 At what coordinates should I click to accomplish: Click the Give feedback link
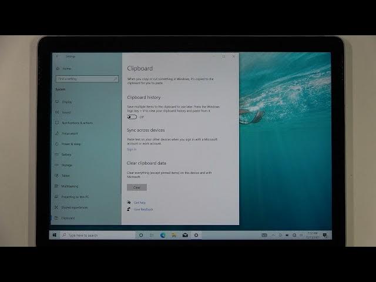pos(143,209)
